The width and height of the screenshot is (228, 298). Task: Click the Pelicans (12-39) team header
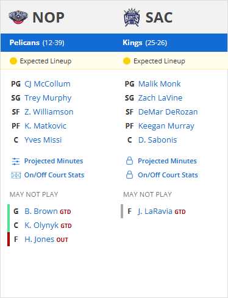(x=37, y=43)
